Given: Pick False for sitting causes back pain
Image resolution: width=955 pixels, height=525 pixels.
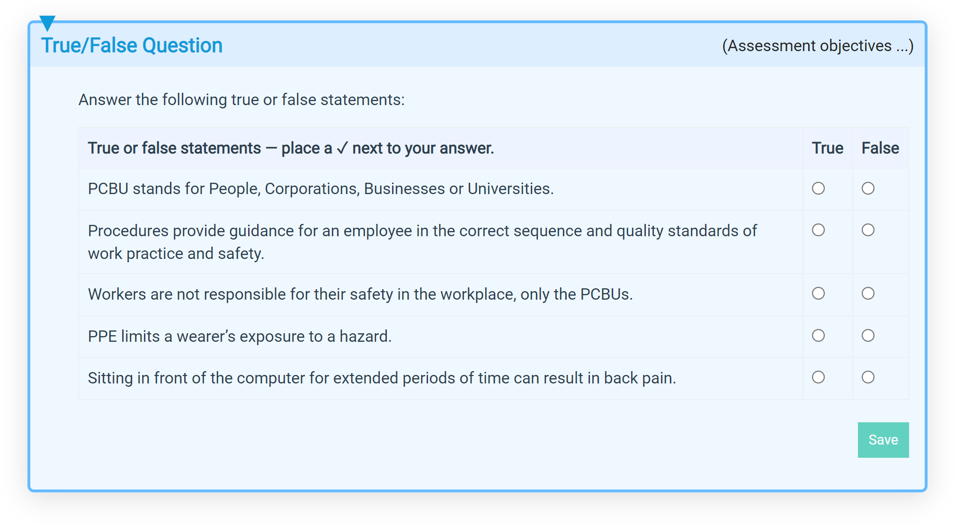Looking at the screenshot, I should (868, 377).
